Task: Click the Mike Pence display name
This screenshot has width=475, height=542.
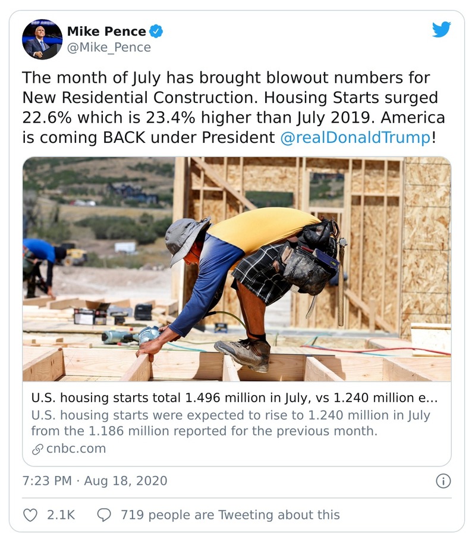Action: [107, 32]
